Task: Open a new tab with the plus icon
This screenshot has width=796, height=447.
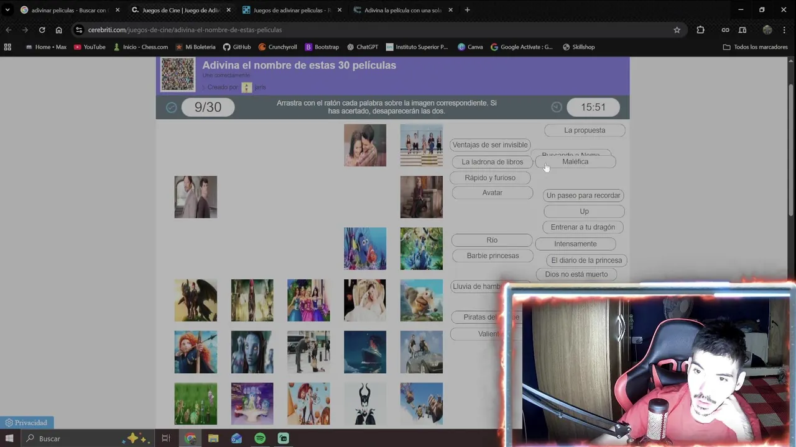Action: pos(467,10)
